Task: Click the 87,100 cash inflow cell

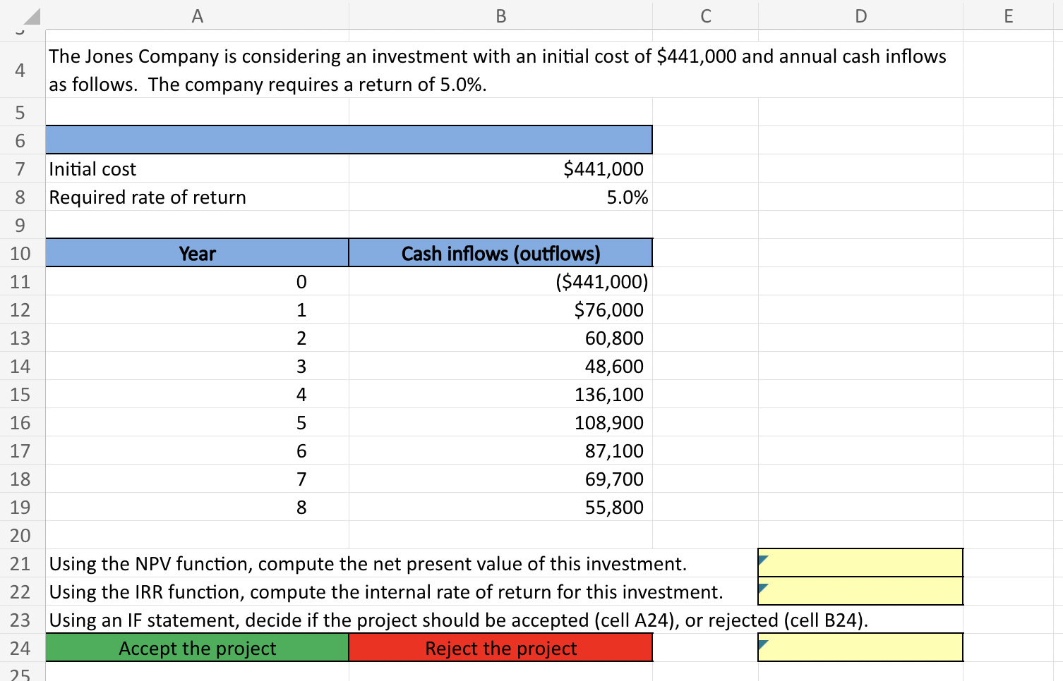Action: (x=500, y=450)
